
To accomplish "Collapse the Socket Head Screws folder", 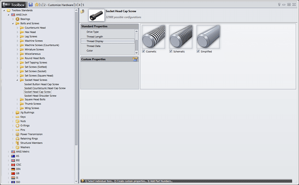I will click(17, 80).
